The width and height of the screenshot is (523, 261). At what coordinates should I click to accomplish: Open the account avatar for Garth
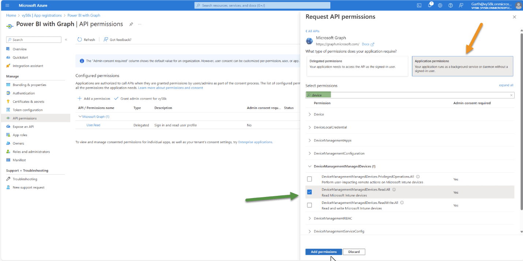click(x=518, y=5)
